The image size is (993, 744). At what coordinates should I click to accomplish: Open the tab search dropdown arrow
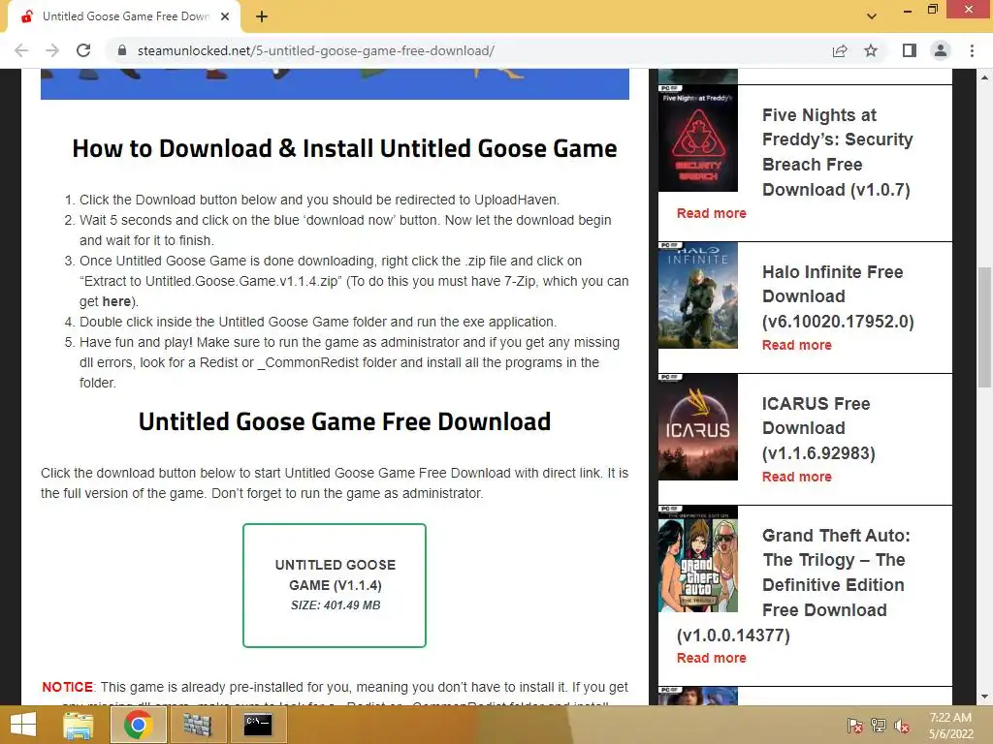click(x=872, y=16)
